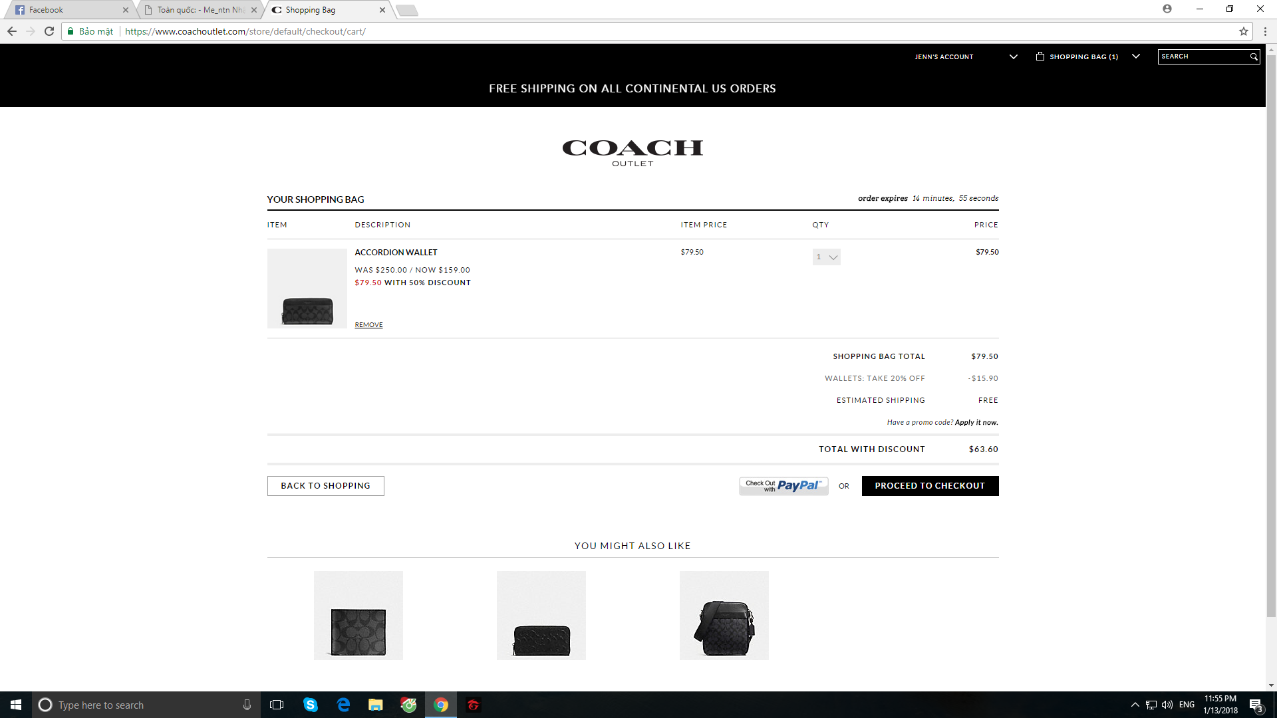This screenshot has height=718, width=1277.
Task: Click the Total With Discount $63.60 value
Action: 983,449
